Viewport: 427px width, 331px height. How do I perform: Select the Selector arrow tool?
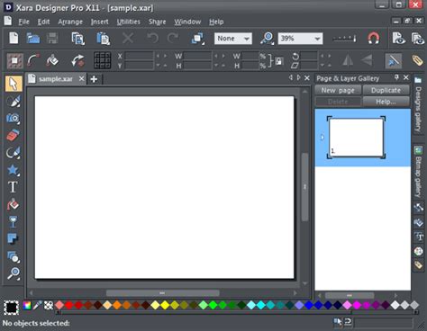coord(14,84)
